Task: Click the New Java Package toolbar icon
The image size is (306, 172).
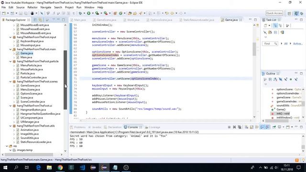Action: (x=115, y=13)
